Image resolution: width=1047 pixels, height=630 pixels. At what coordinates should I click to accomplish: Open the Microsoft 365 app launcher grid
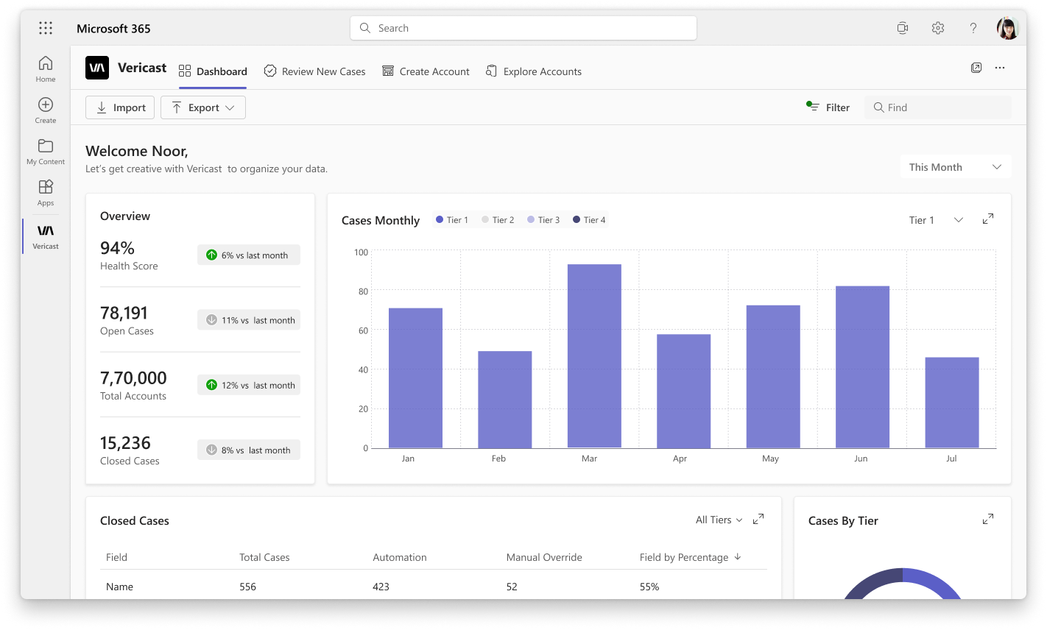pos(46,28)
